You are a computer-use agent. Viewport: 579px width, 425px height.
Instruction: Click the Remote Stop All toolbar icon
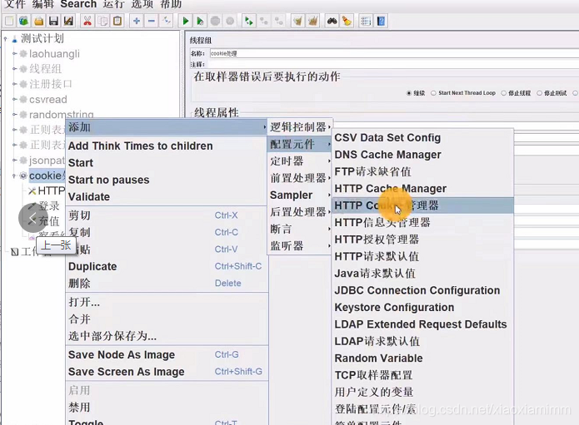264,21
